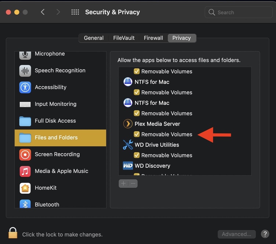Click the lower NTFS for Mac icon
Viewport: 276px width, 244px height.
click(x=128, y=103)
